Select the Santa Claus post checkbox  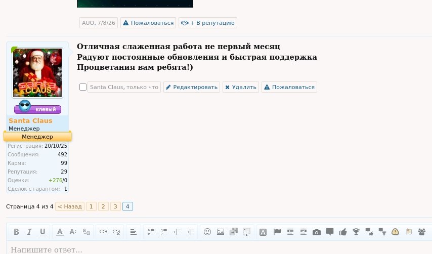pos(82,87)
